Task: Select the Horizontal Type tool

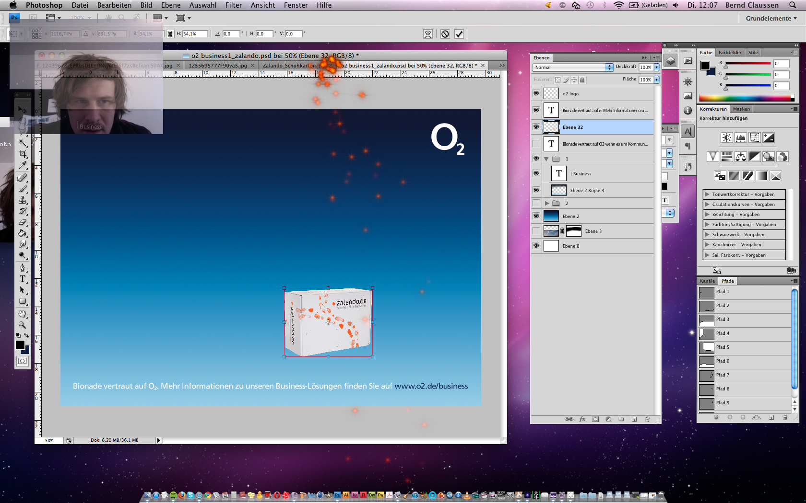Action: pos(23,279)
